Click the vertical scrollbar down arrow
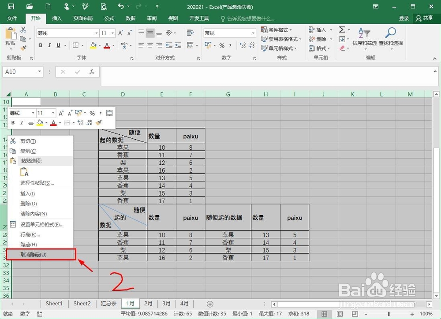 click(x=436, y=296)
